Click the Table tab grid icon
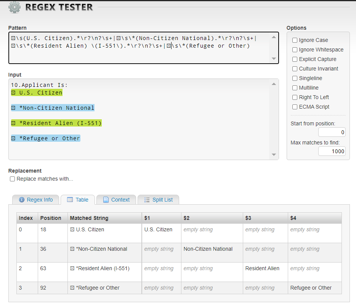 click(x=70, y=200)
